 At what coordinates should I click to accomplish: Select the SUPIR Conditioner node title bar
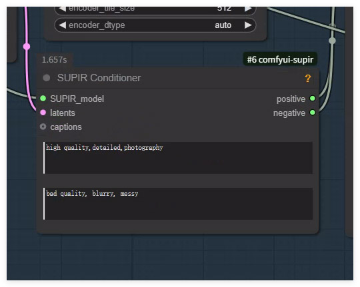(x=178, y=78)
